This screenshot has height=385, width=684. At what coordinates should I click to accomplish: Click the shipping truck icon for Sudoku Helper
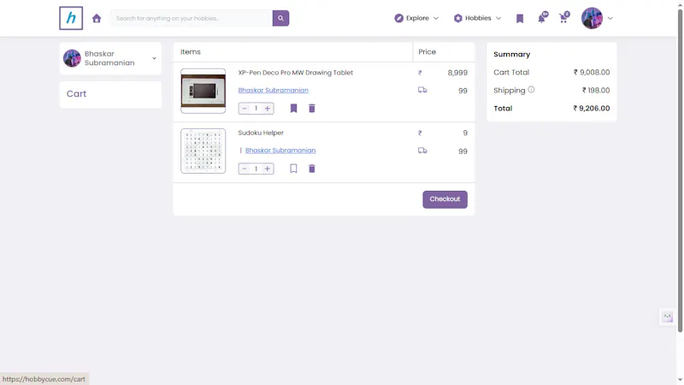coord(422,151)
